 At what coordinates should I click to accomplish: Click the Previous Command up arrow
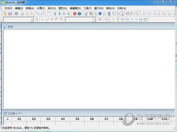point(55,14)
